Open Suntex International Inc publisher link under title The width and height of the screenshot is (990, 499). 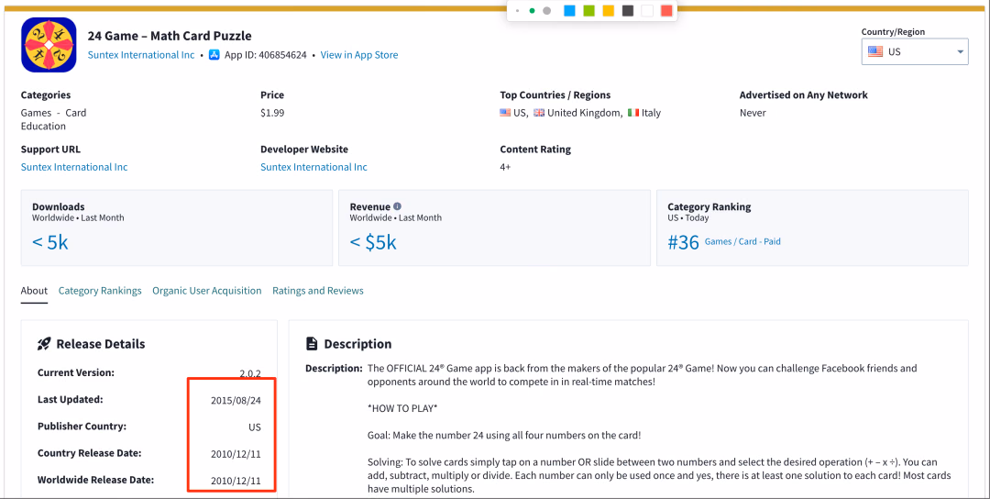(141, 55)
